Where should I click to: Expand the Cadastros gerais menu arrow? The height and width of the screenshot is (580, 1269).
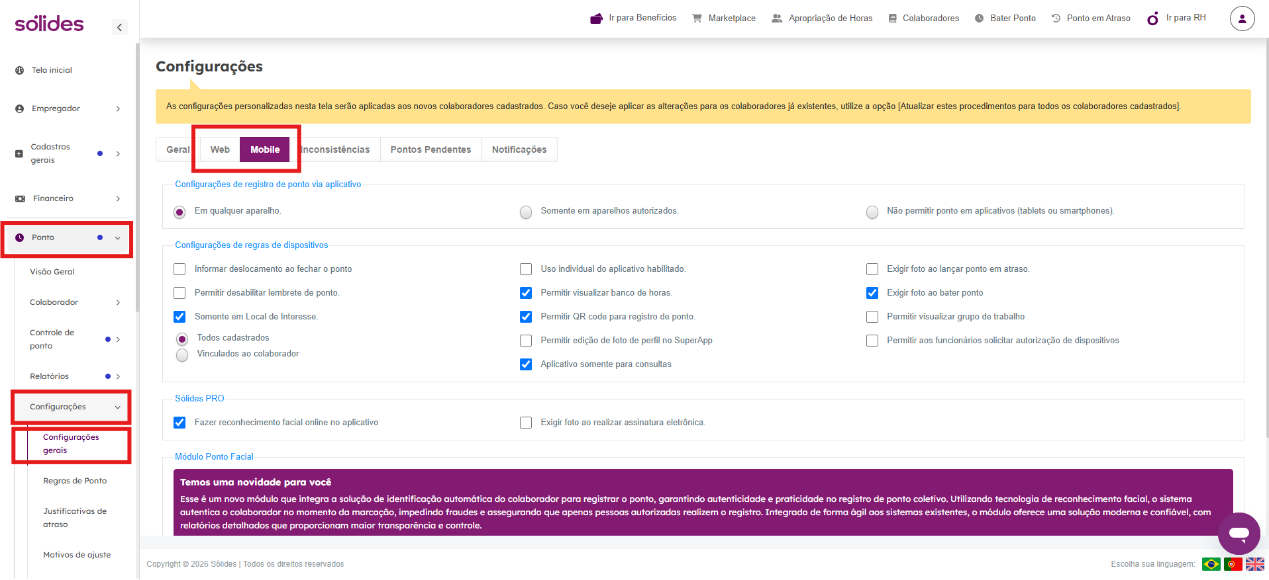point(118,153)
